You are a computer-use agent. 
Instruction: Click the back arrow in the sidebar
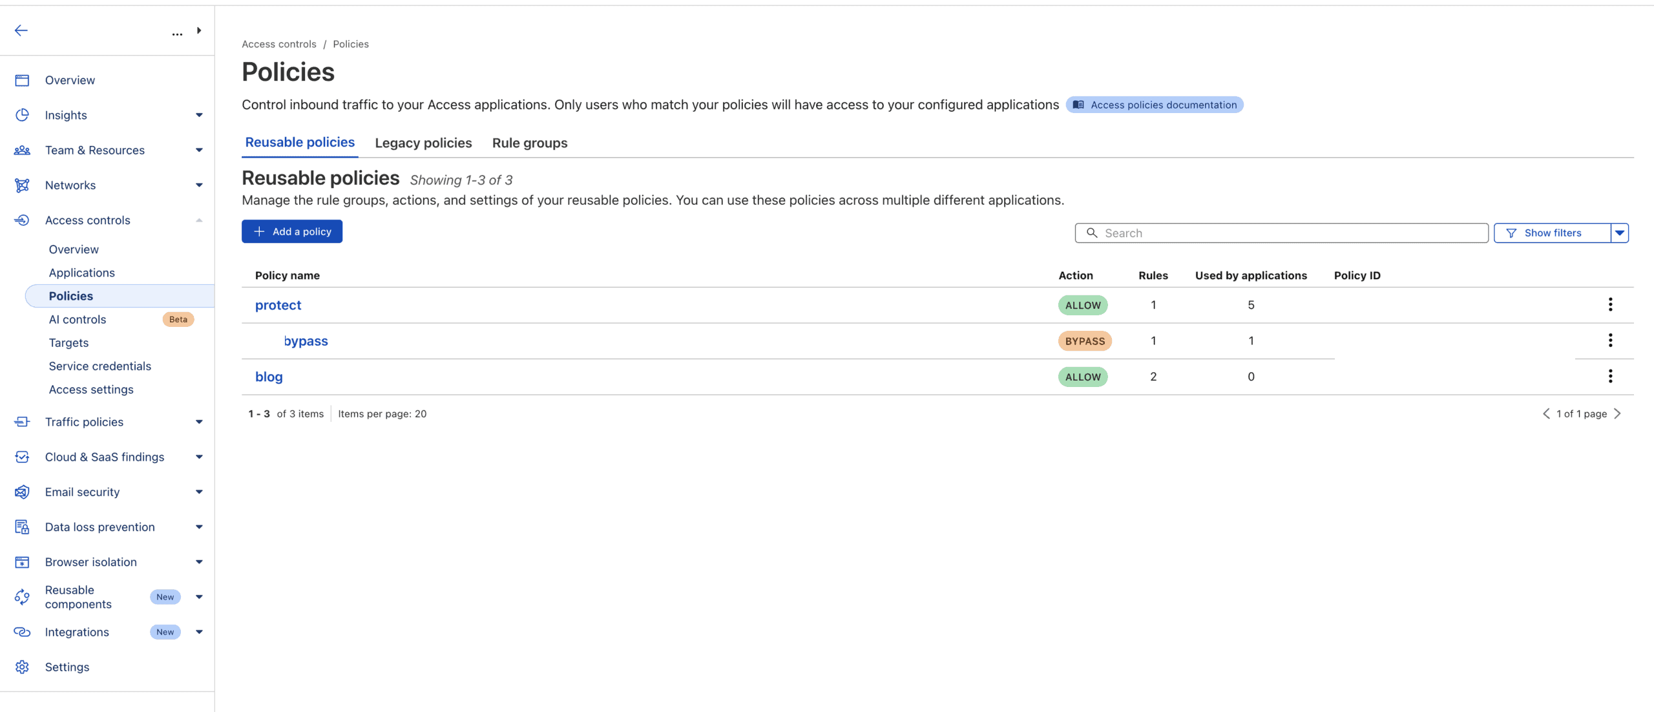[x=21, y=30]
